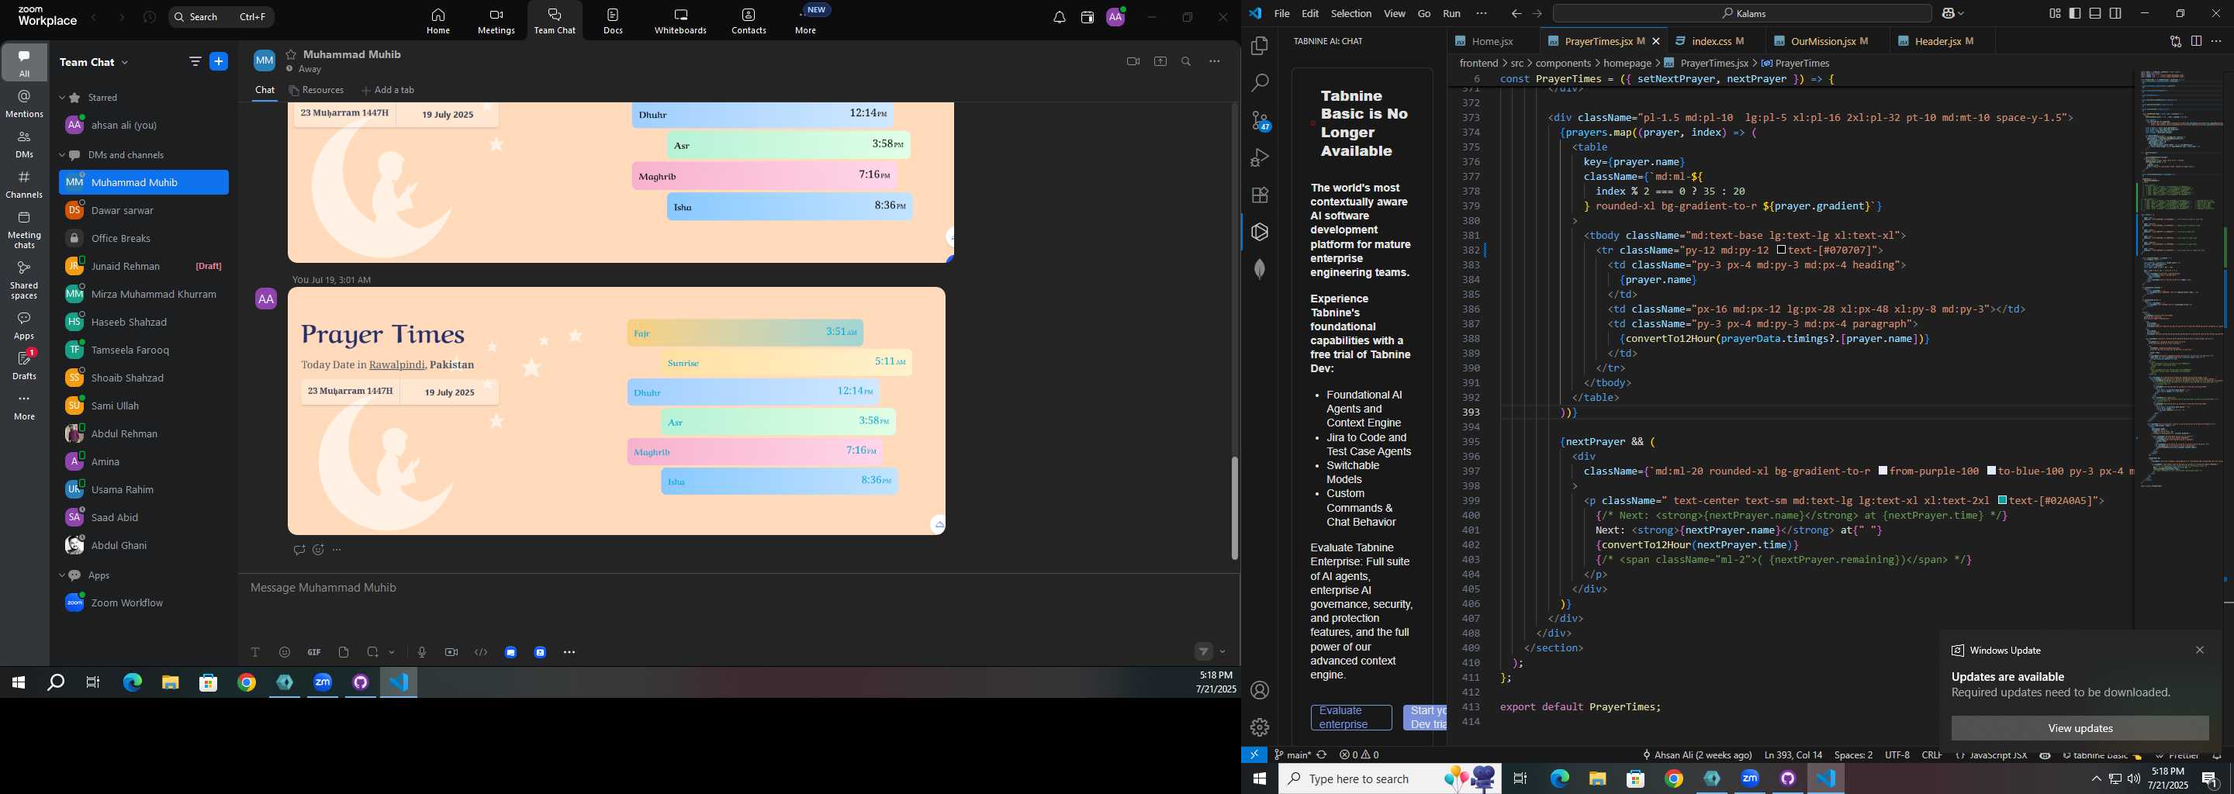2234x794 pixels.
Task: Click Evaluate enterprise button
Action: pyautogui.click(x=1351, y=718)
